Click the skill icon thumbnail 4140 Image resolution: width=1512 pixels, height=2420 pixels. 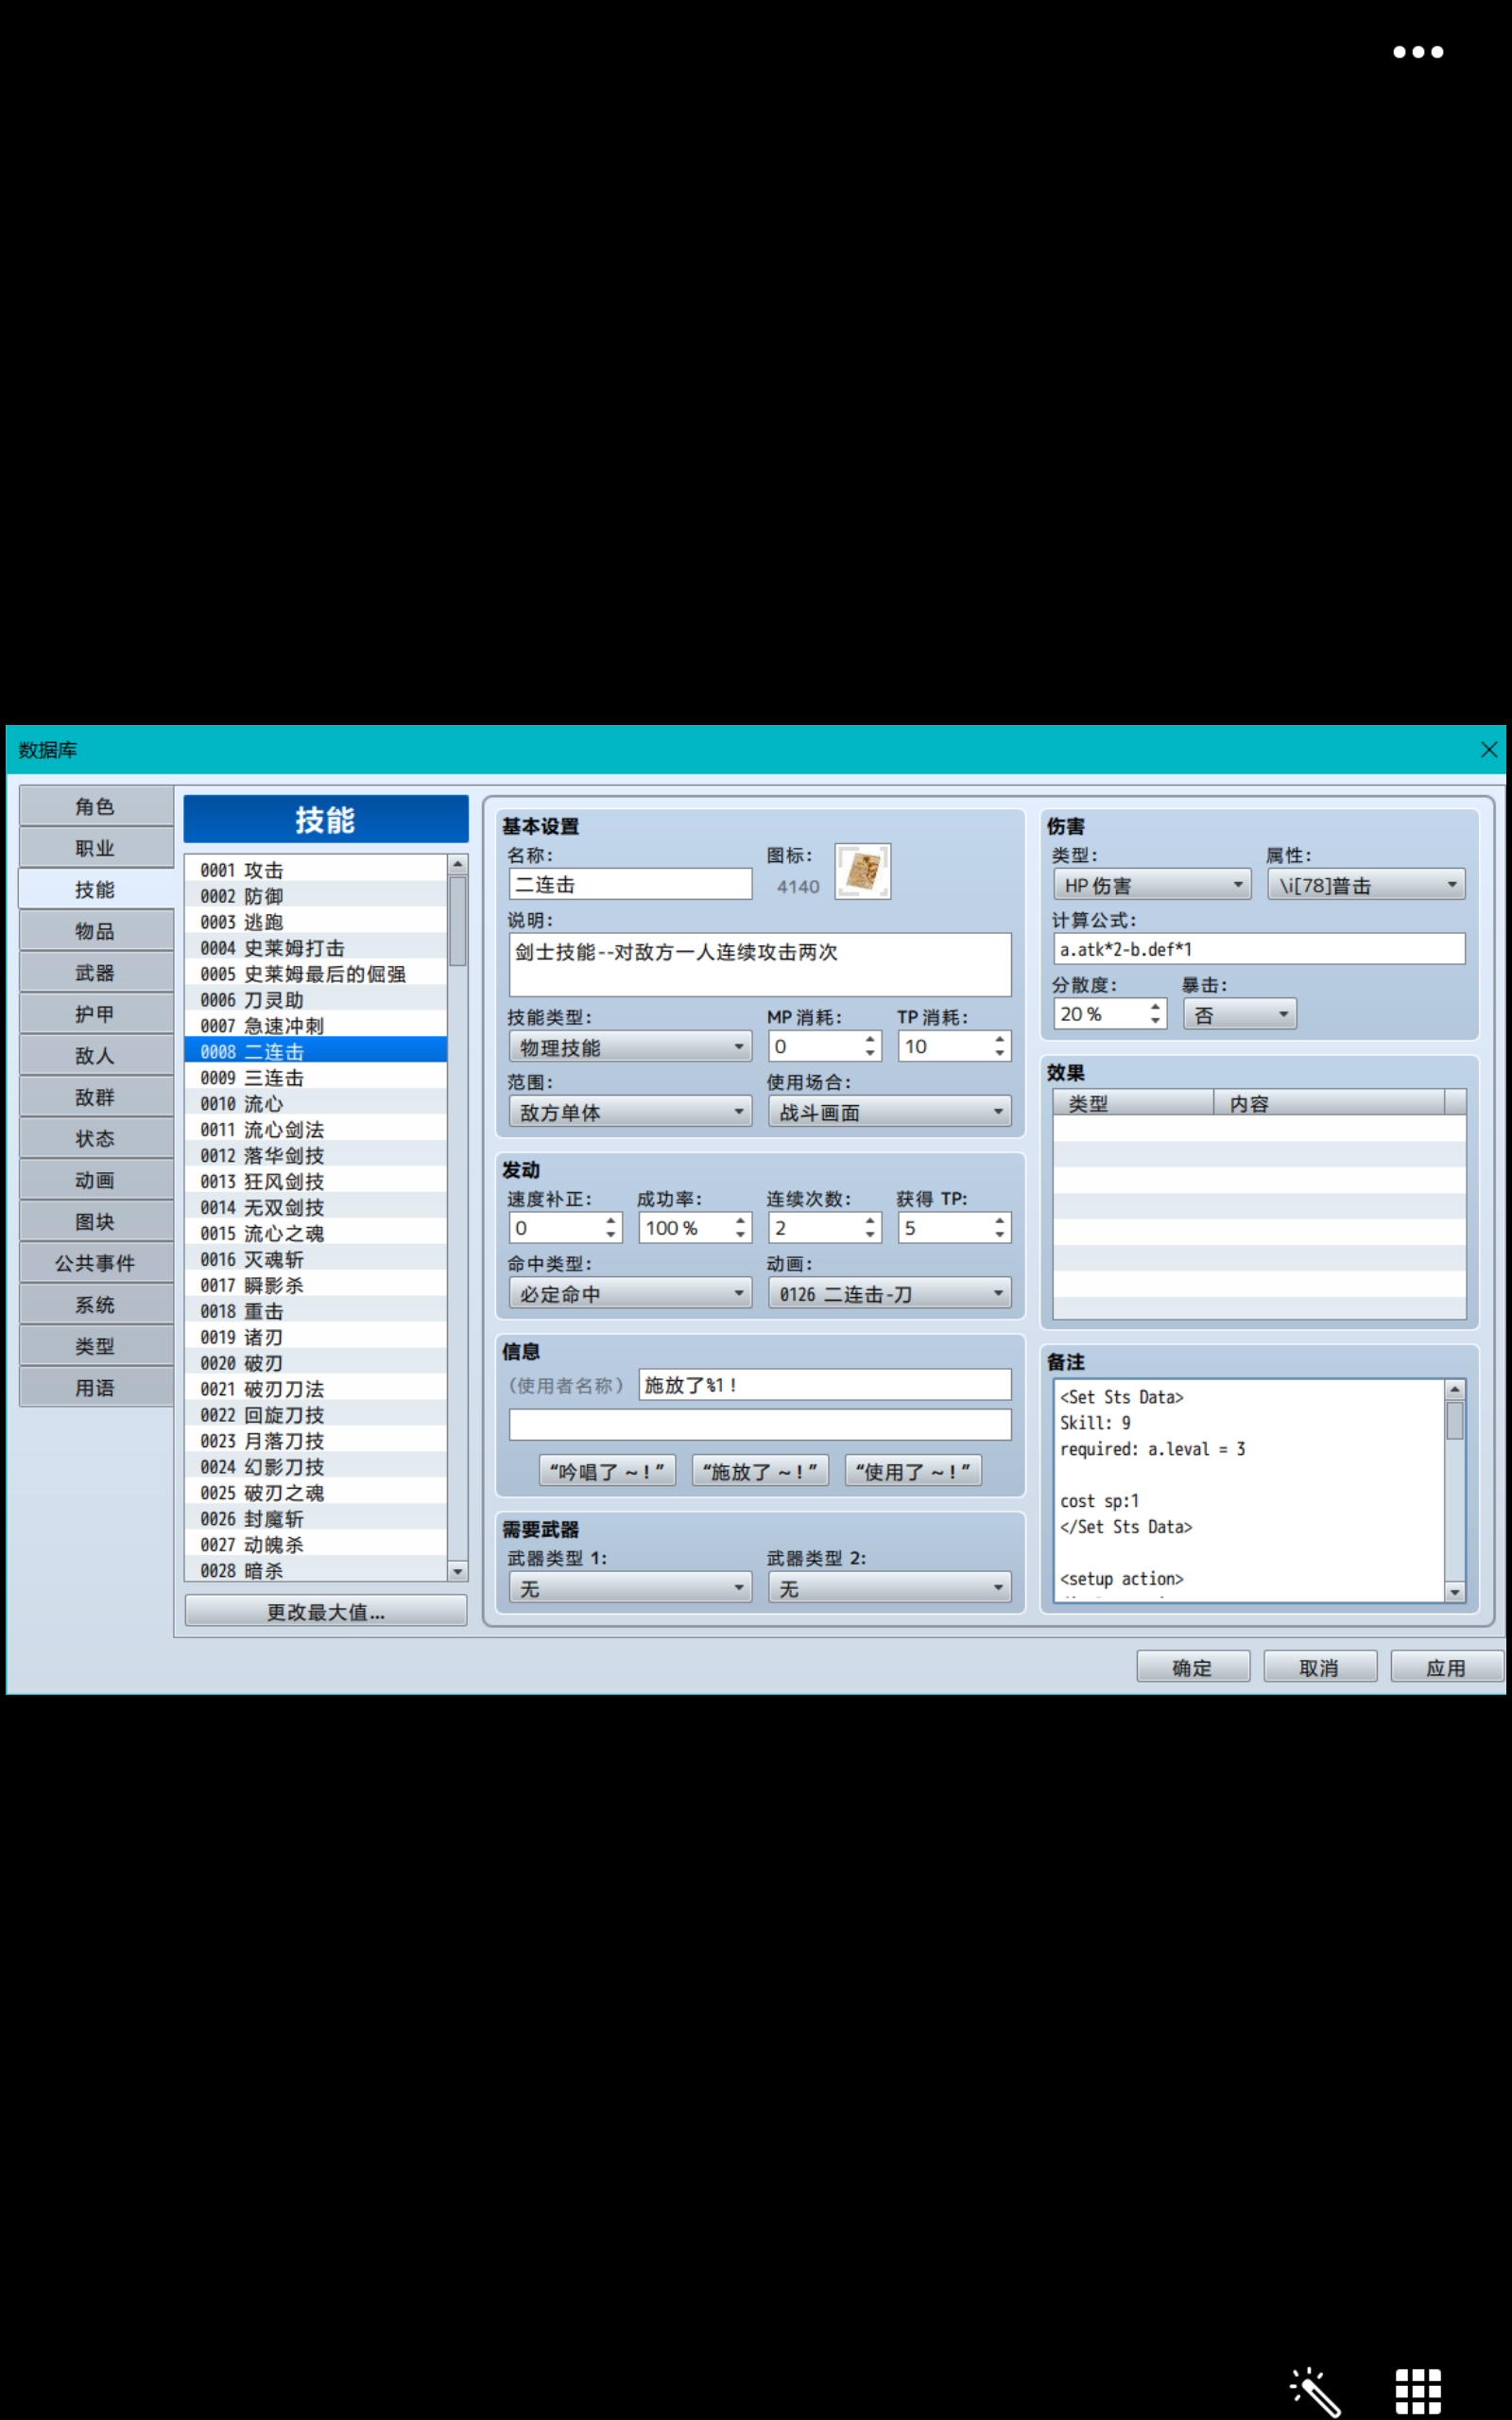pos(862,871)
